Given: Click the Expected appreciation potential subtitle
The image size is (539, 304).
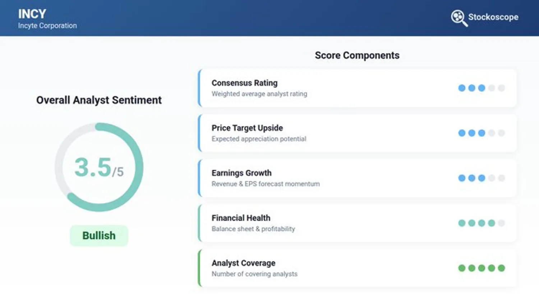Looking at the screenshot, I should (259, 139).
